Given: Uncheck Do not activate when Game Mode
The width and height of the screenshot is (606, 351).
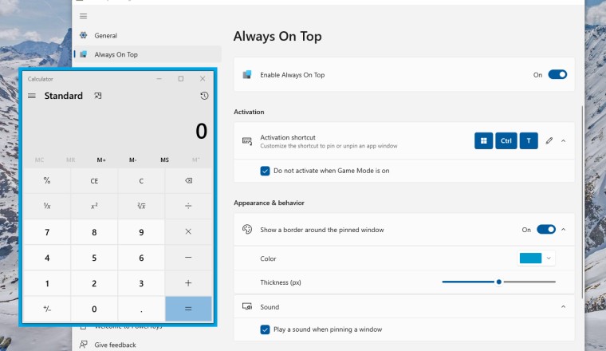Looking at the screenshot, I should (x=266, y=171).
